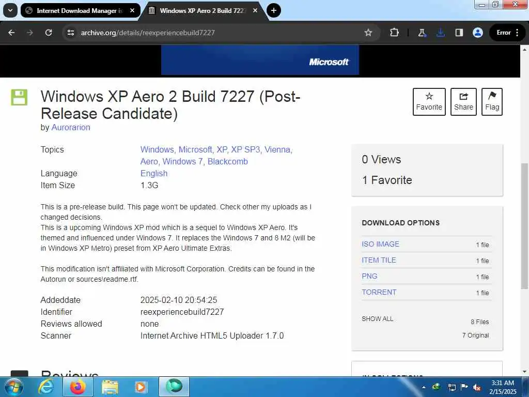Go back using the browser back arrow
The image size is (529, 397).
tap(11, 33)
